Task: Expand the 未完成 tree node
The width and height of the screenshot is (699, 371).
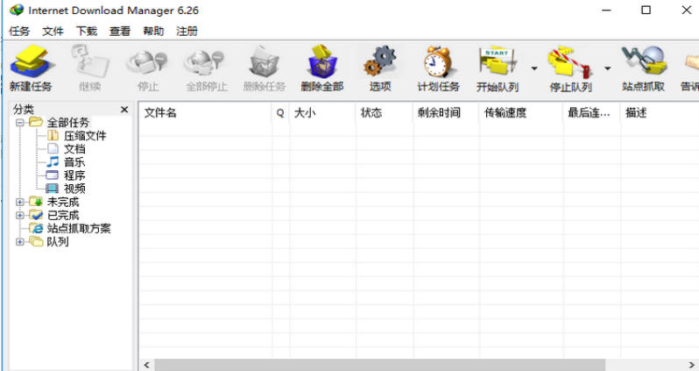Action: click(x=19, y=202)
